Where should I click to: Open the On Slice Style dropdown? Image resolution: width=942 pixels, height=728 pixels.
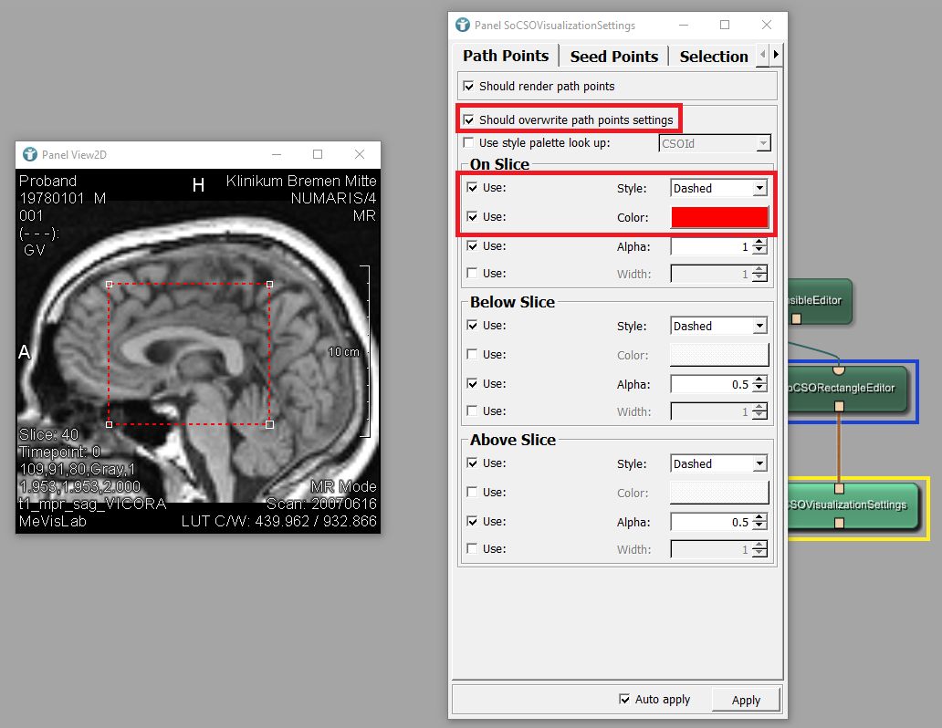point(718,188)
